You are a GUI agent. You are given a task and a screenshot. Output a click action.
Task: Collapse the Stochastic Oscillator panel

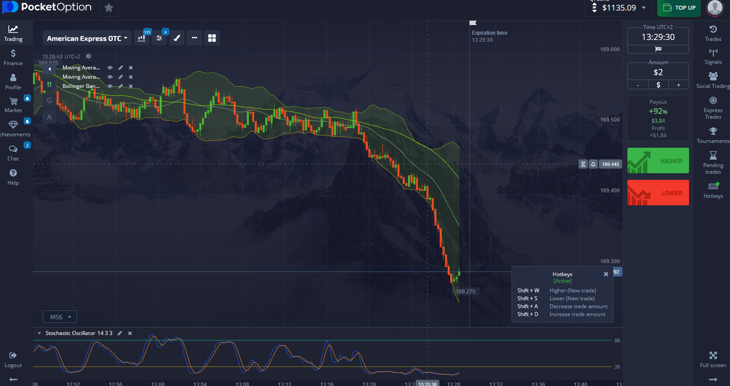(39, 333)
